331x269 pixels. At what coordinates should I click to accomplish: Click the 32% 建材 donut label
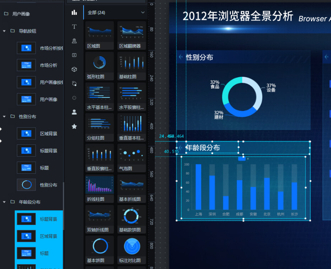coord(219,115)
